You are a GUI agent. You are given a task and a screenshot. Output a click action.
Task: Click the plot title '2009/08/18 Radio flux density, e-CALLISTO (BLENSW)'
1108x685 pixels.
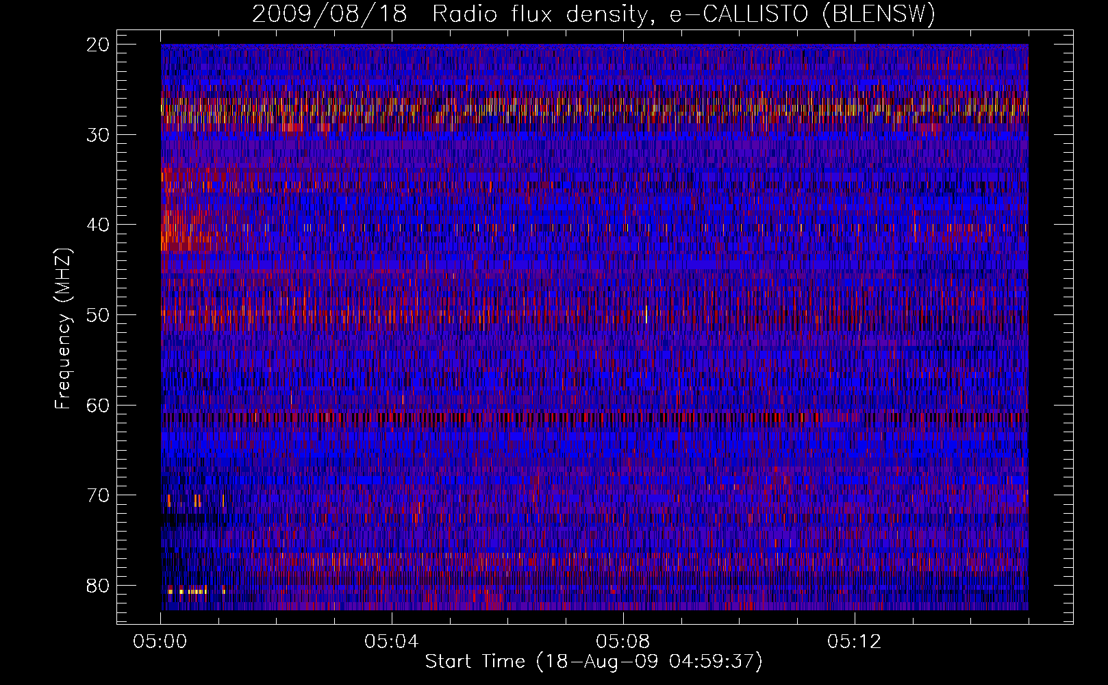(x=593, y=14)
